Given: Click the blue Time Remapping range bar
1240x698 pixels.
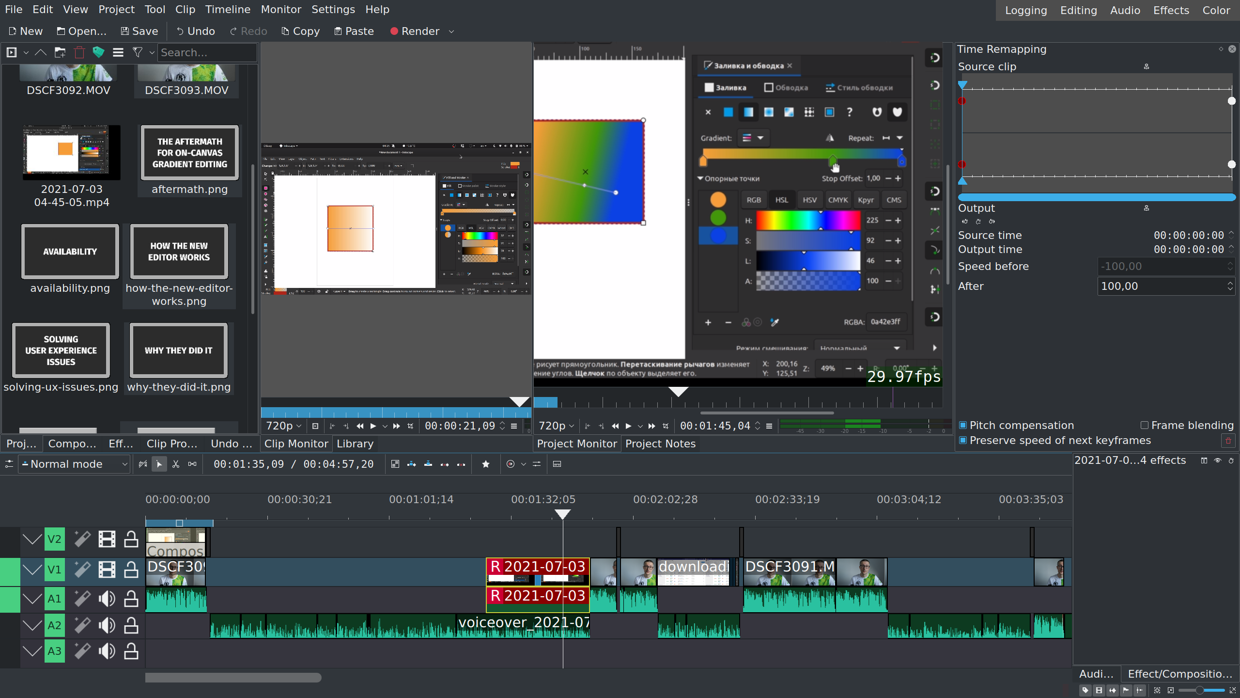Looking at the screenshot, I should pyautogui.click(x=1097, y=197).
